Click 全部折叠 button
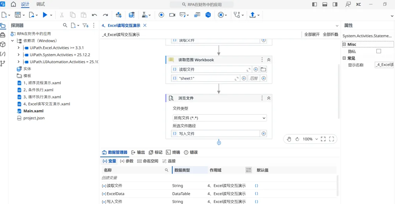Screen dimensions: 395x204 click(x=331, y=34)
